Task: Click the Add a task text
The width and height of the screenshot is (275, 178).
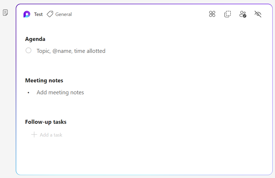Action: point(51,135)
